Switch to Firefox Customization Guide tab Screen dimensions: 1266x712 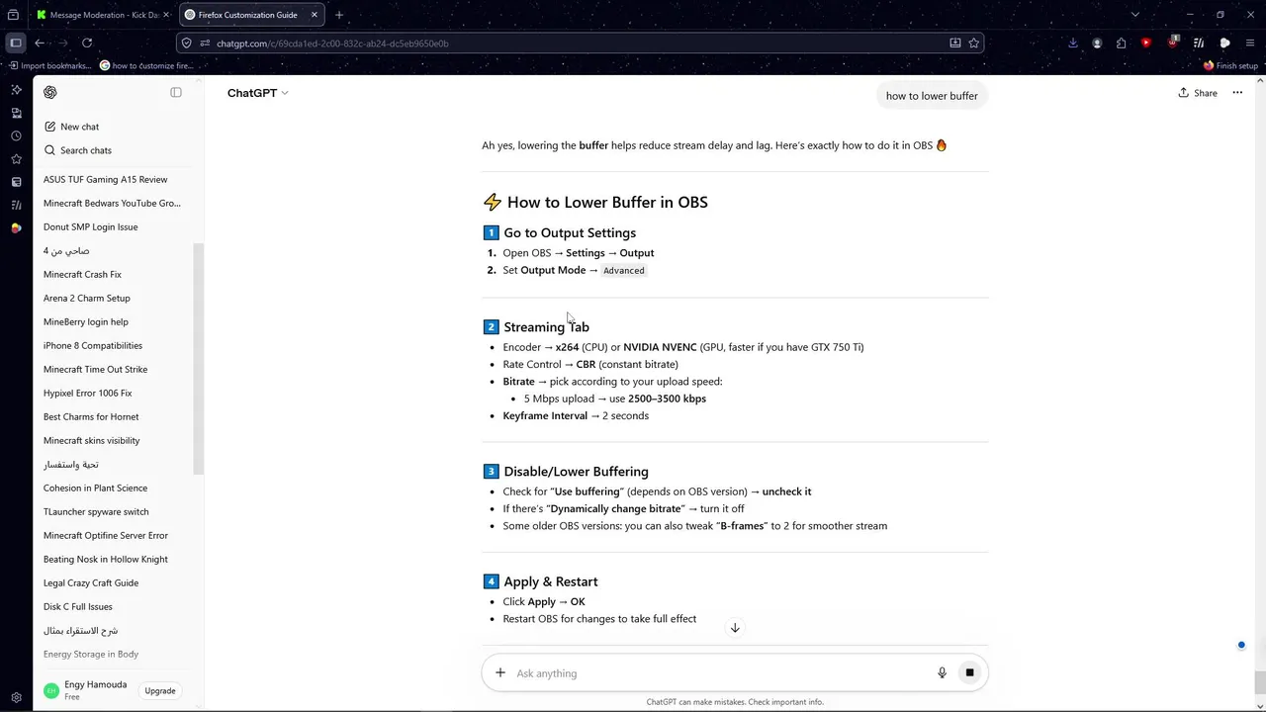pyautogui.click(x=252, y=15)
